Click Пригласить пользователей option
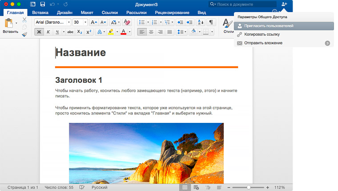The image size is (338, 191). [x=269, y=26]
